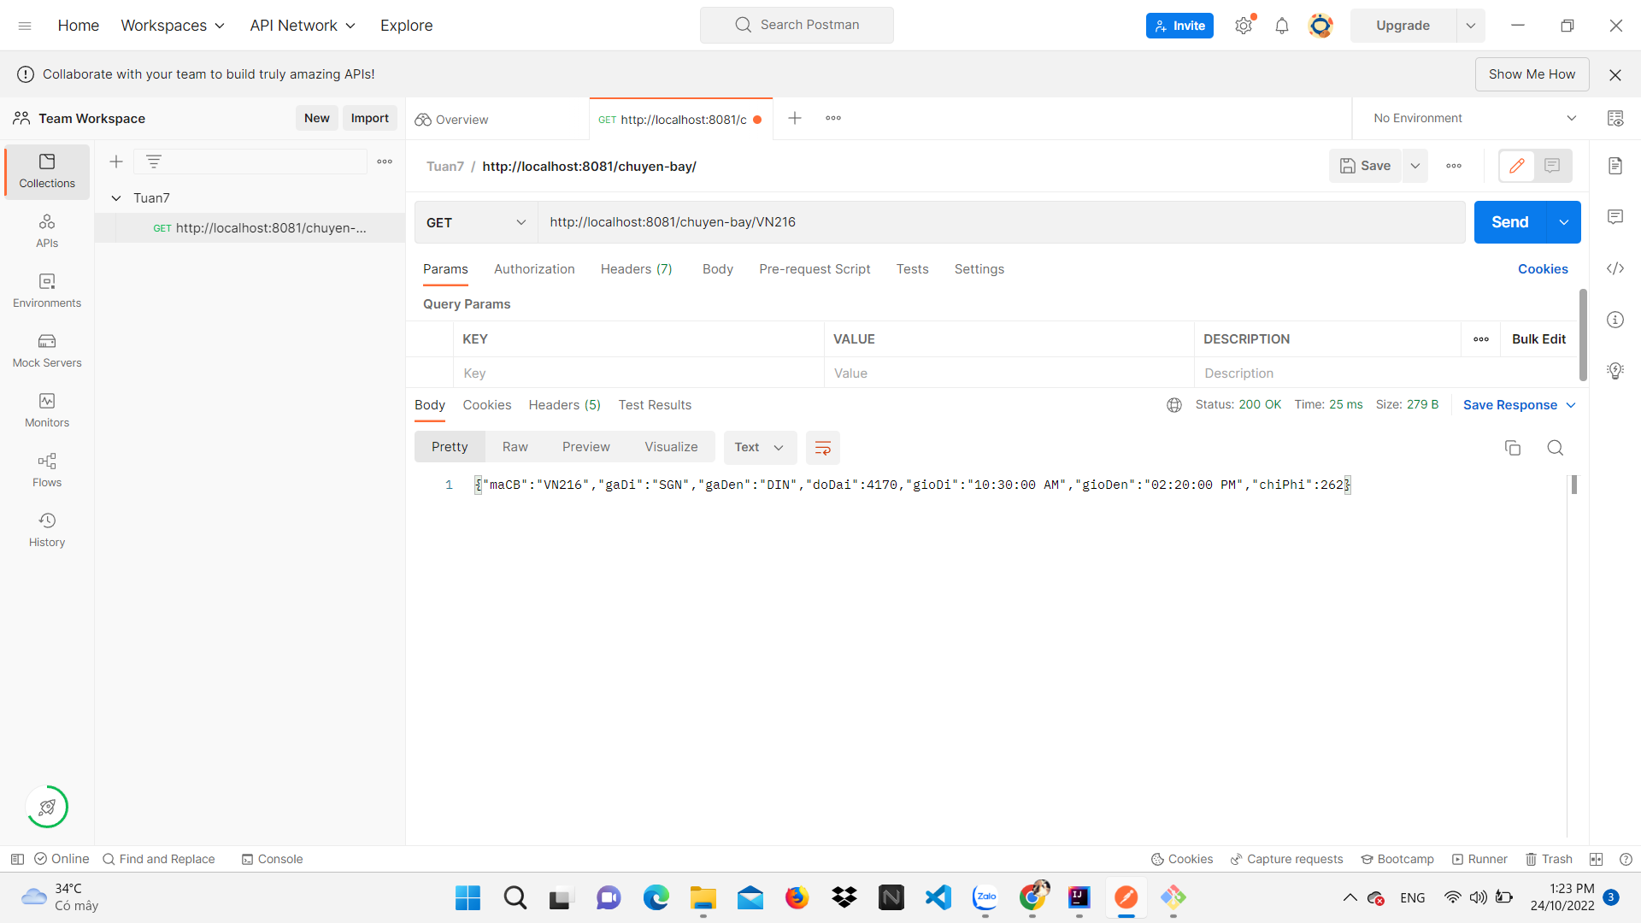Open the Monitors sidebar panel
The height and width of the screenshot is (923, 1641).
(x=47, y=410)
